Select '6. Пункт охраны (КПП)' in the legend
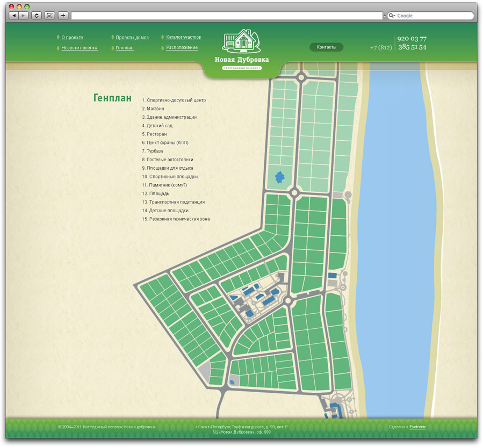This screenshot has width=483, height=447. pyautogui.click(x=165, y=142)
